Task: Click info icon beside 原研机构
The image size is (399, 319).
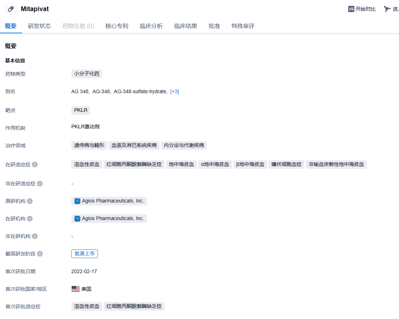Action: coord(30,201)
